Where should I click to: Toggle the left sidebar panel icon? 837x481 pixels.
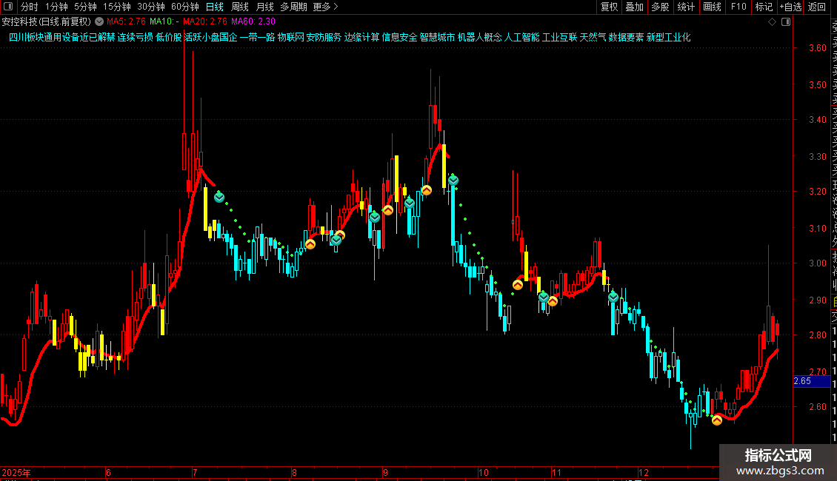tap(8, 7)
